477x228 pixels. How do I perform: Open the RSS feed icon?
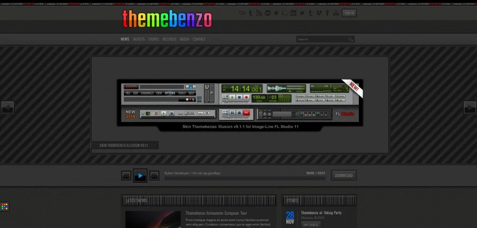pyautogui.click(x=259, y=13)
